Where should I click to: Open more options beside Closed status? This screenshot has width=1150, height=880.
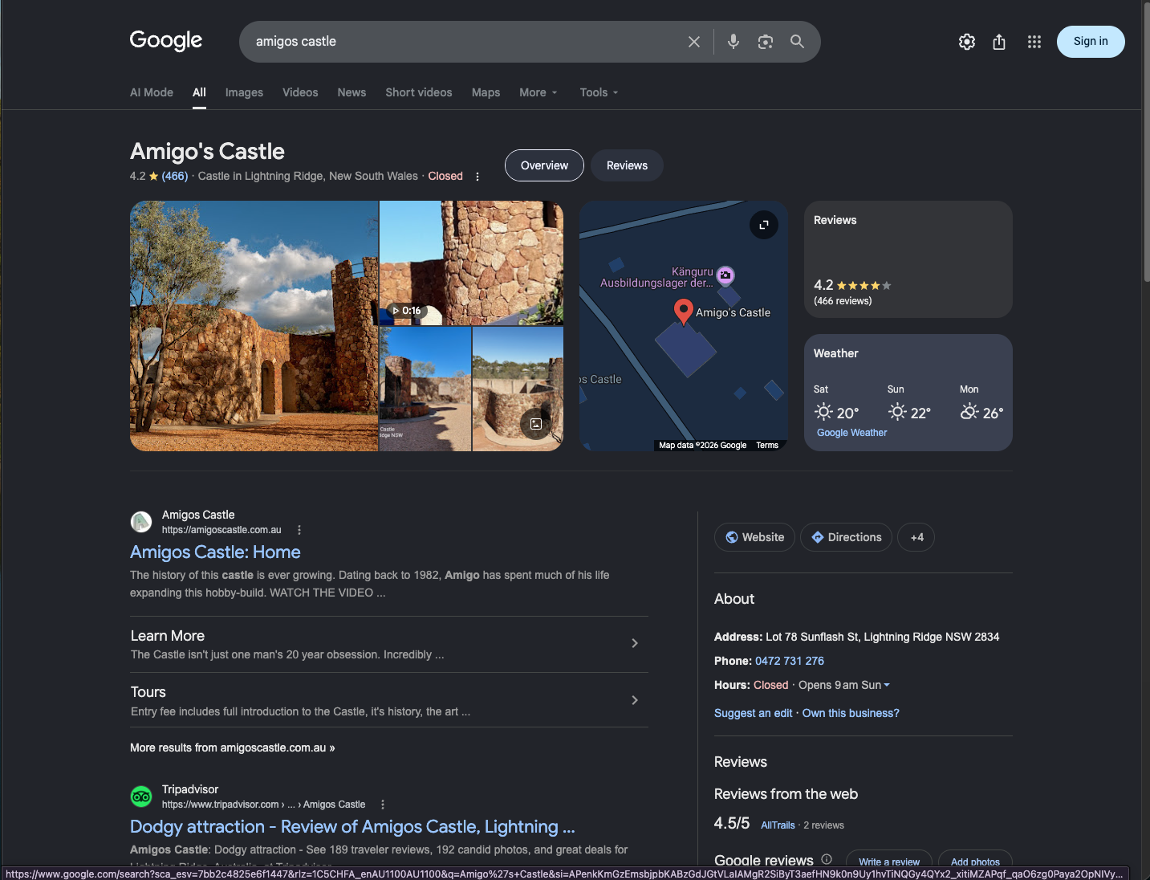pos(477,177)
